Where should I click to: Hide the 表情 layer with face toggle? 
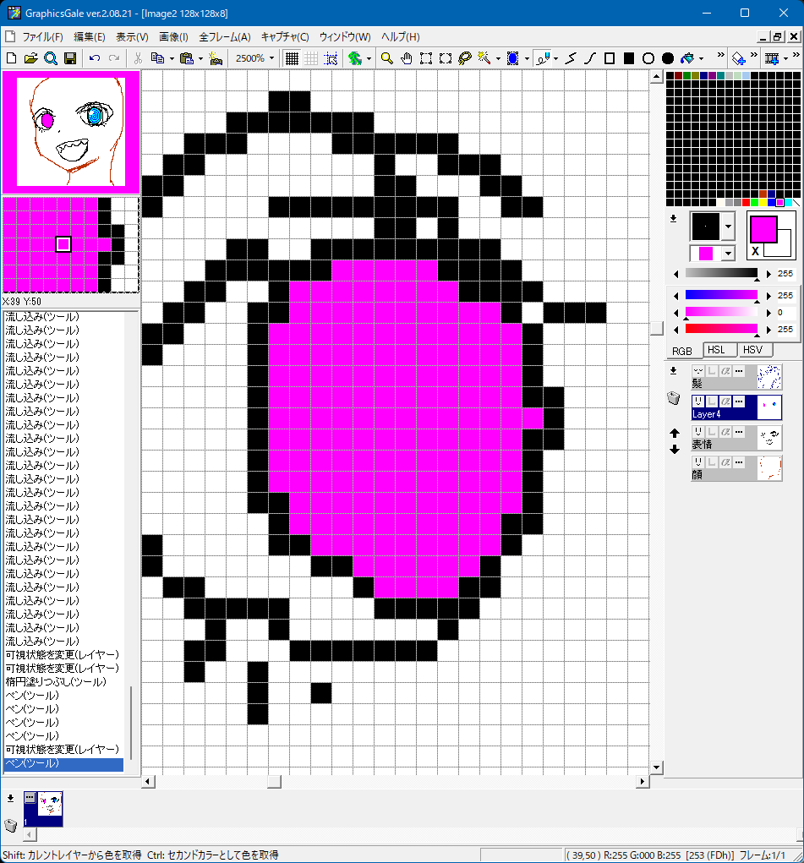pyautogui.click(x=698, y=432)
